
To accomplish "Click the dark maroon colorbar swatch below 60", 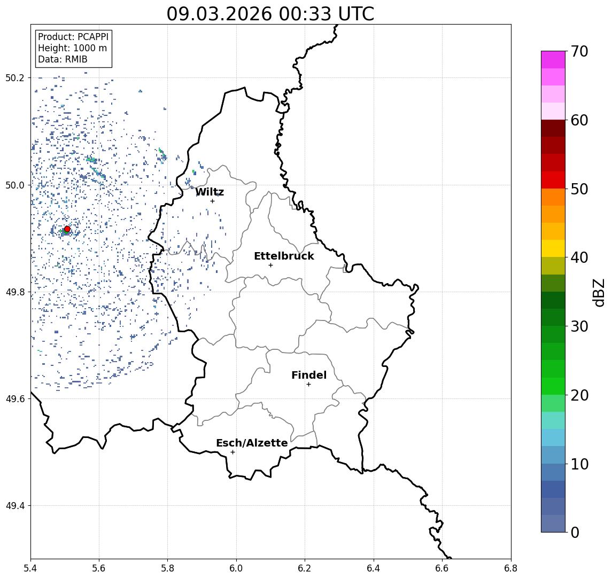I will pos(553,128).
